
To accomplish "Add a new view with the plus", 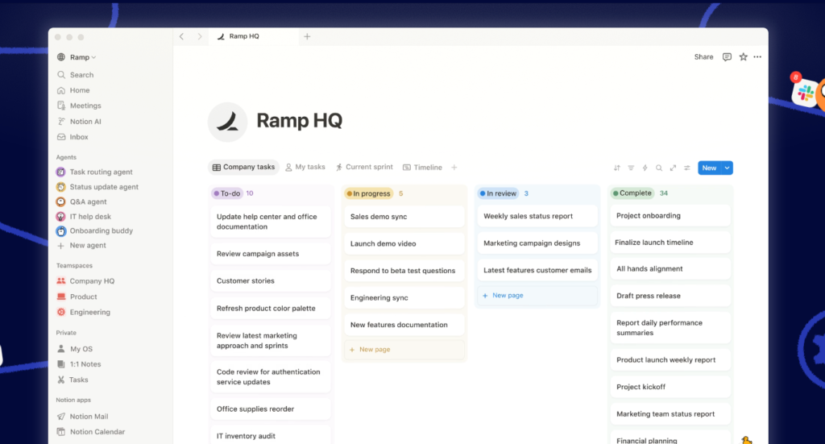I will pyautogui.click(x=454, y=168).
